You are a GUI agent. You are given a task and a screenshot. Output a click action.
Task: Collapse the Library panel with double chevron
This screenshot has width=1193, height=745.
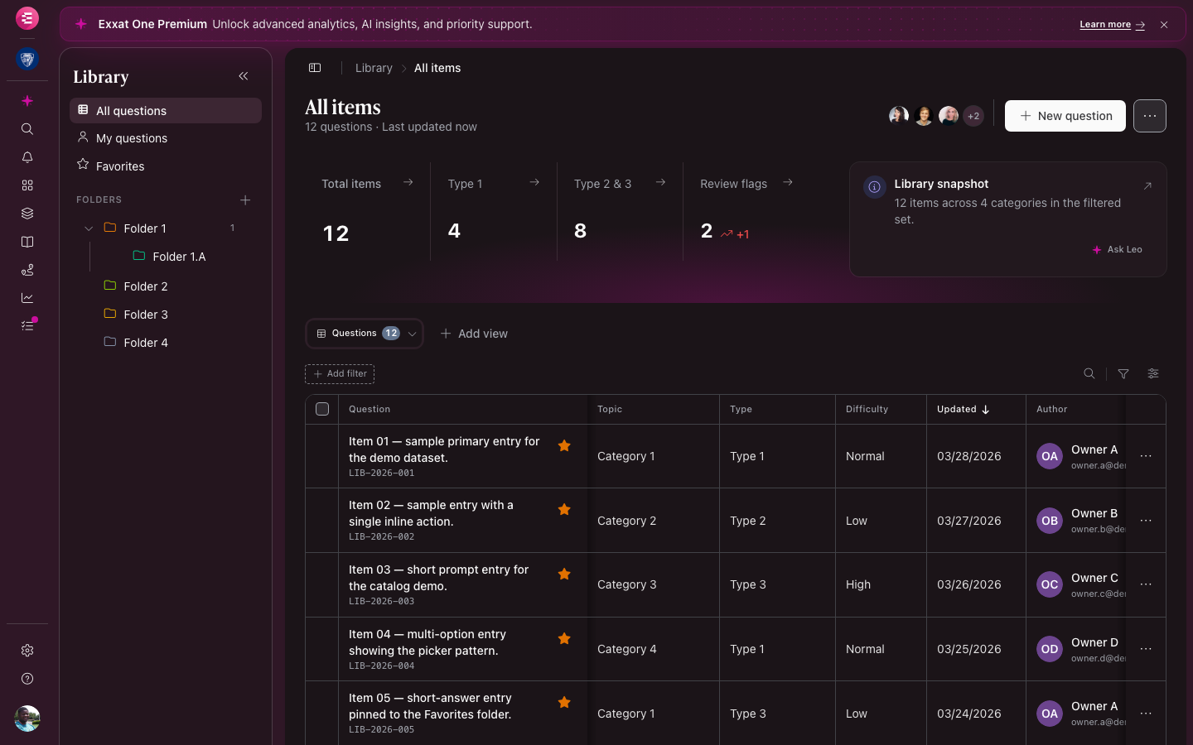coord(244,76)
